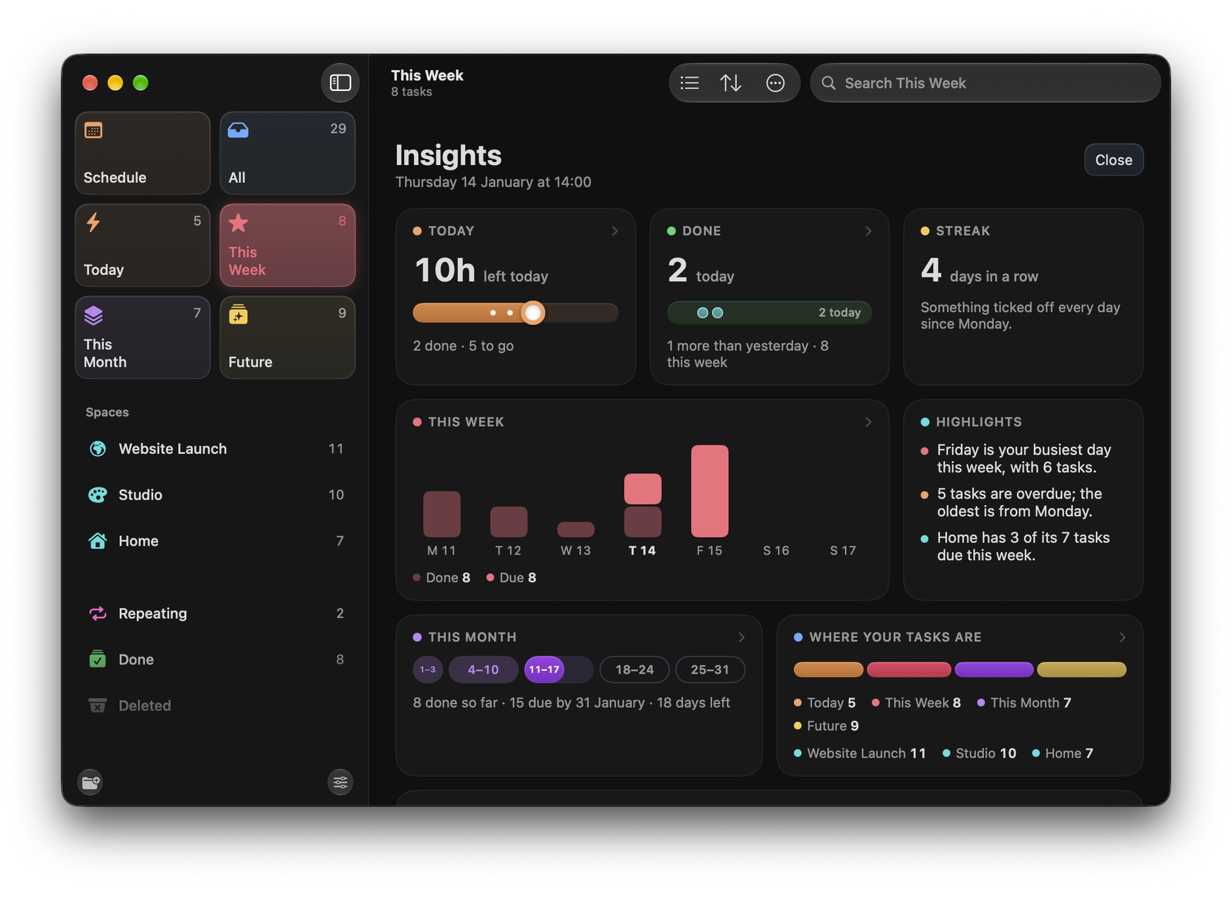Expand the THIS MONTH card chevron
Viewport: 1232px width, 917px height.
click(741, 637)
